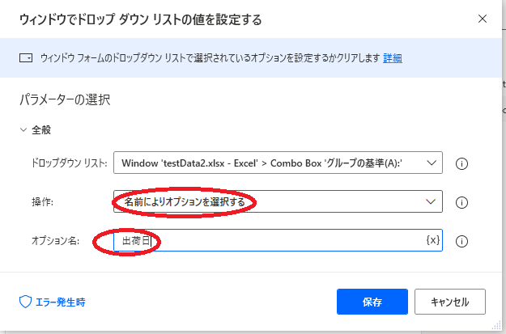
Task: Show info icon beside 操作 field
Action: pos(463,202)
